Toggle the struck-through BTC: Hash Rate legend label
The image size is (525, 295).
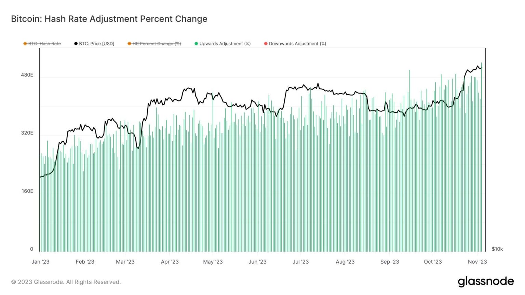tap(44, 44)
